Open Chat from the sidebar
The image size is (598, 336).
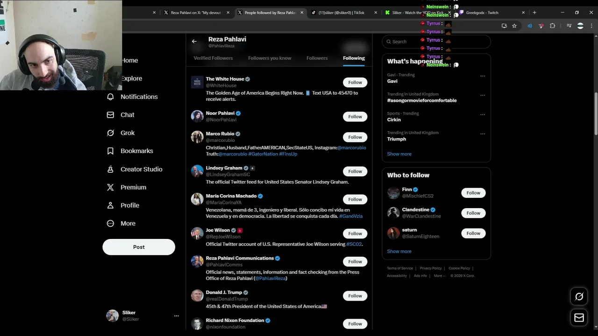tap(121, 115)
